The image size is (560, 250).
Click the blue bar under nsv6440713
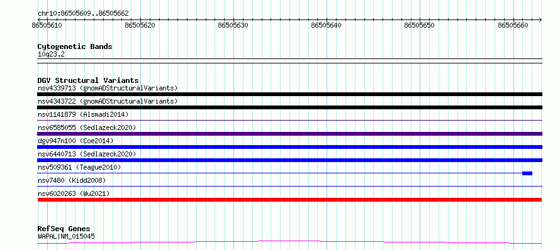(289, 160)
